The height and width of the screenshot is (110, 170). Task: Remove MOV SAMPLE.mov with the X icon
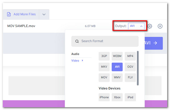[160, 26]
